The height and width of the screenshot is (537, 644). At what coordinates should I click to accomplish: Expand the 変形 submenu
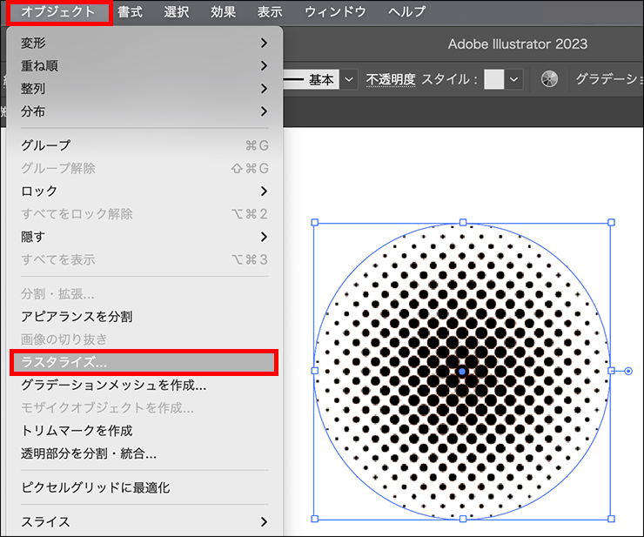[144, 42]
